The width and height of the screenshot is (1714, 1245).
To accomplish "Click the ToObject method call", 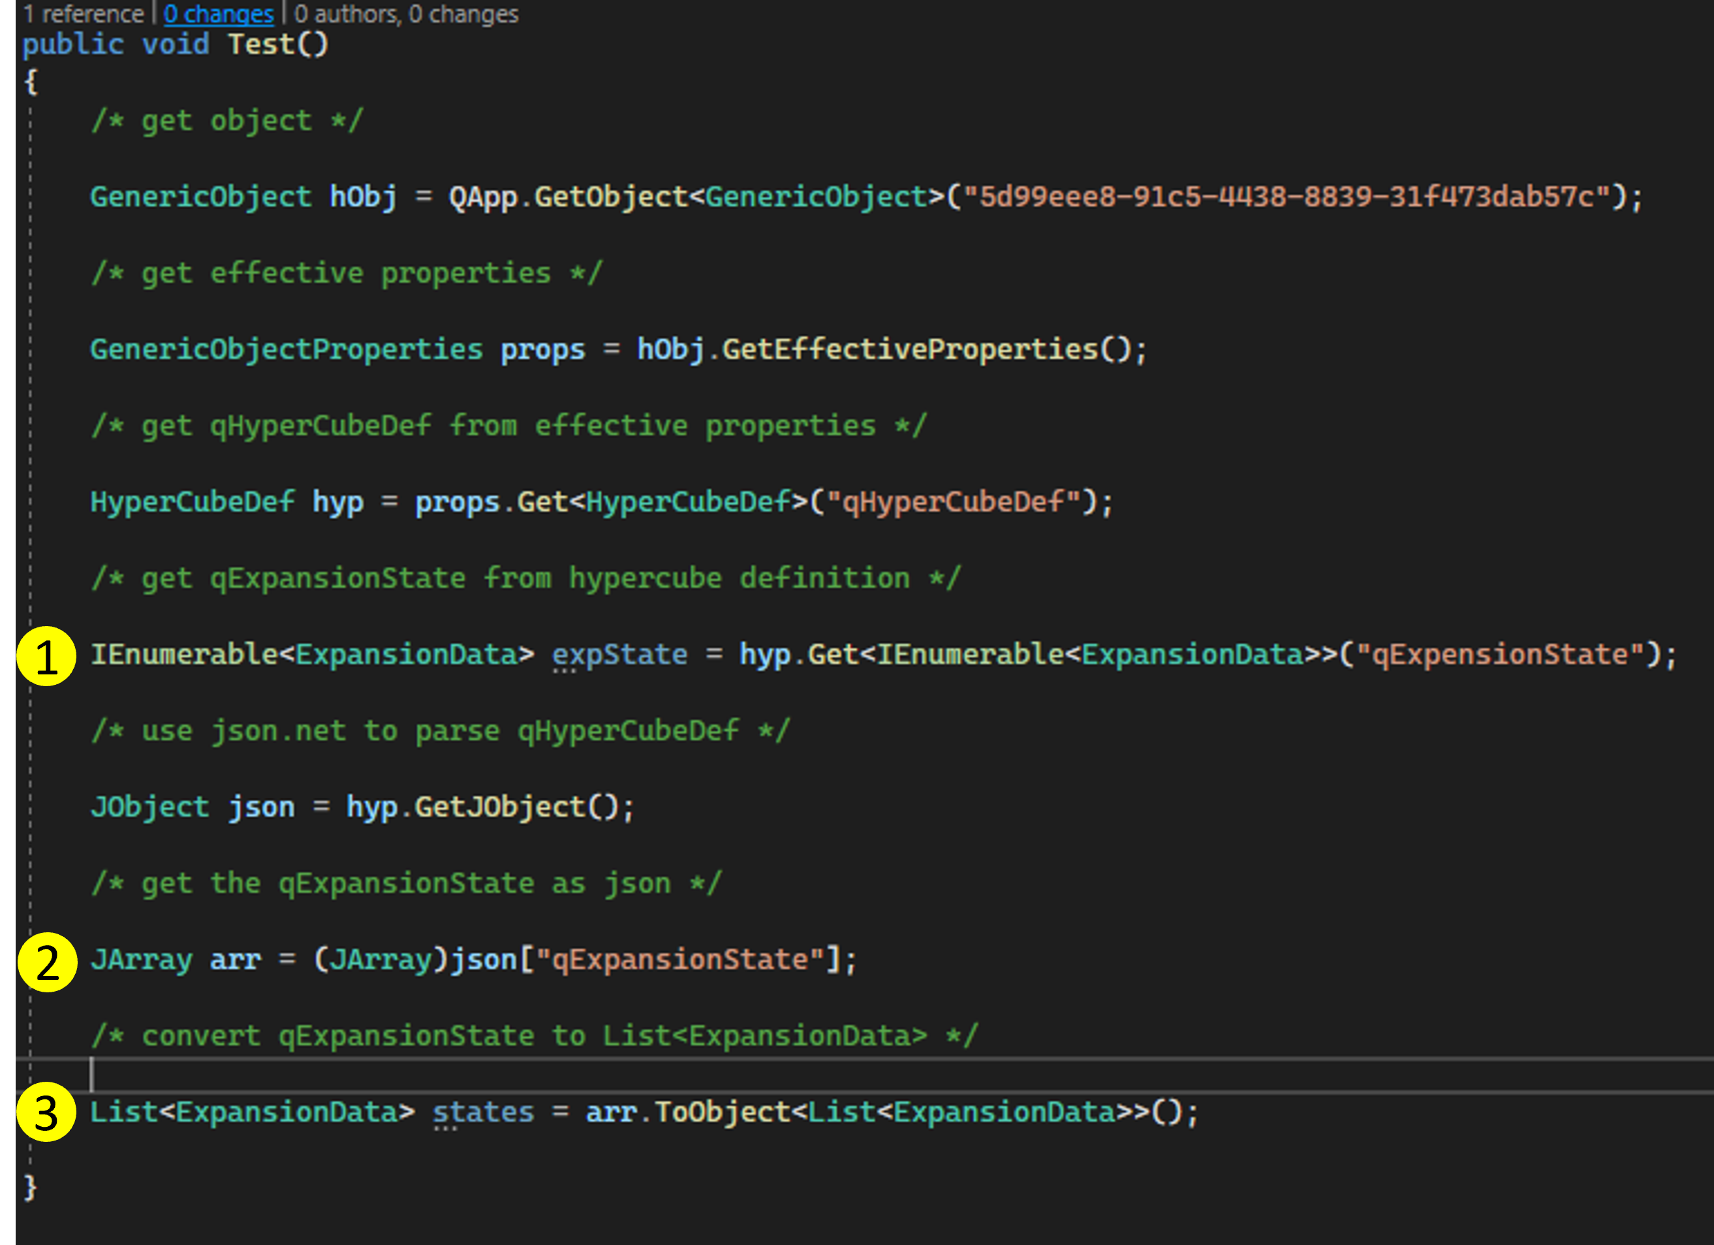I will (x=722, y=1112).
